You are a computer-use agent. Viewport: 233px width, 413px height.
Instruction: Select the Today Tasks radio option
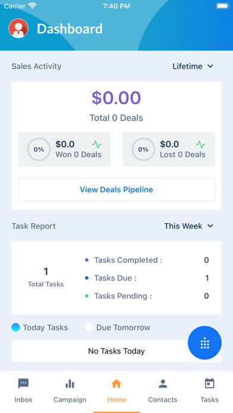[16, 328]
